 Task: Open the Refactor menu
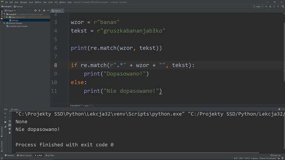click(38, 2)
